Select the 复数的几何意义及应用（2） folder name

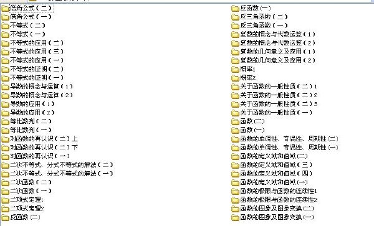coord(278,60)
